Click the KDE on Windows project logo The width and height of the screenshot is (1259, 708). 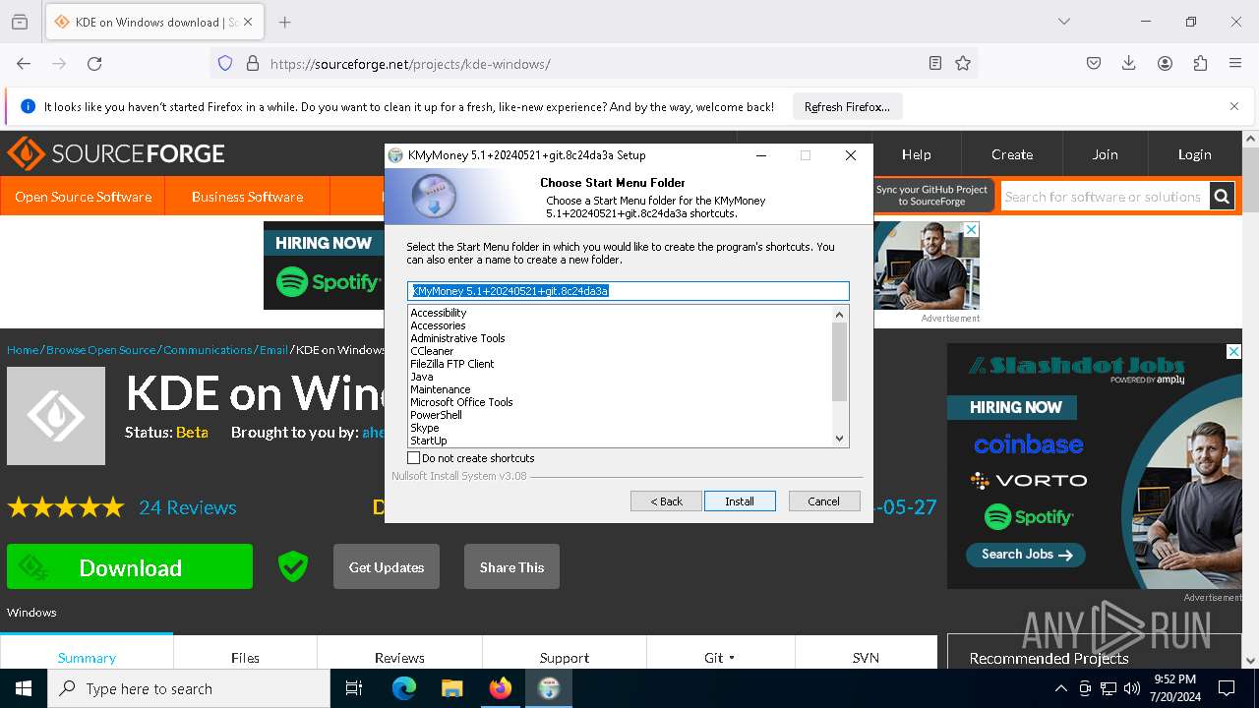[x=56, y=416]
